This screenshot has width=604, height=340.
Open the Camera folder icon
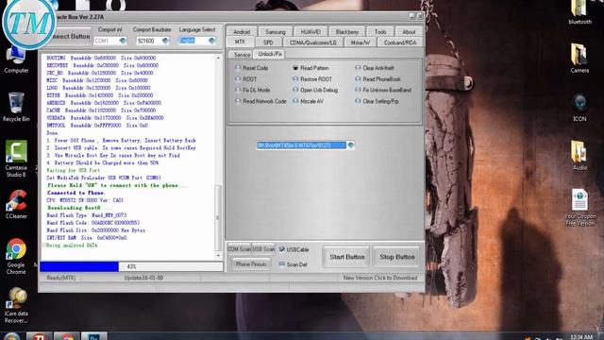(x=579, y=58)
